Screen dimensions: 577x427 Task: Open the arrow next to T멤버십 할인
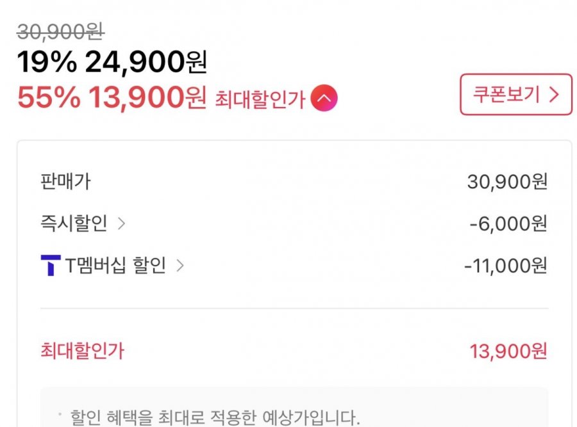pyautogui.click(x=180, y=266)
